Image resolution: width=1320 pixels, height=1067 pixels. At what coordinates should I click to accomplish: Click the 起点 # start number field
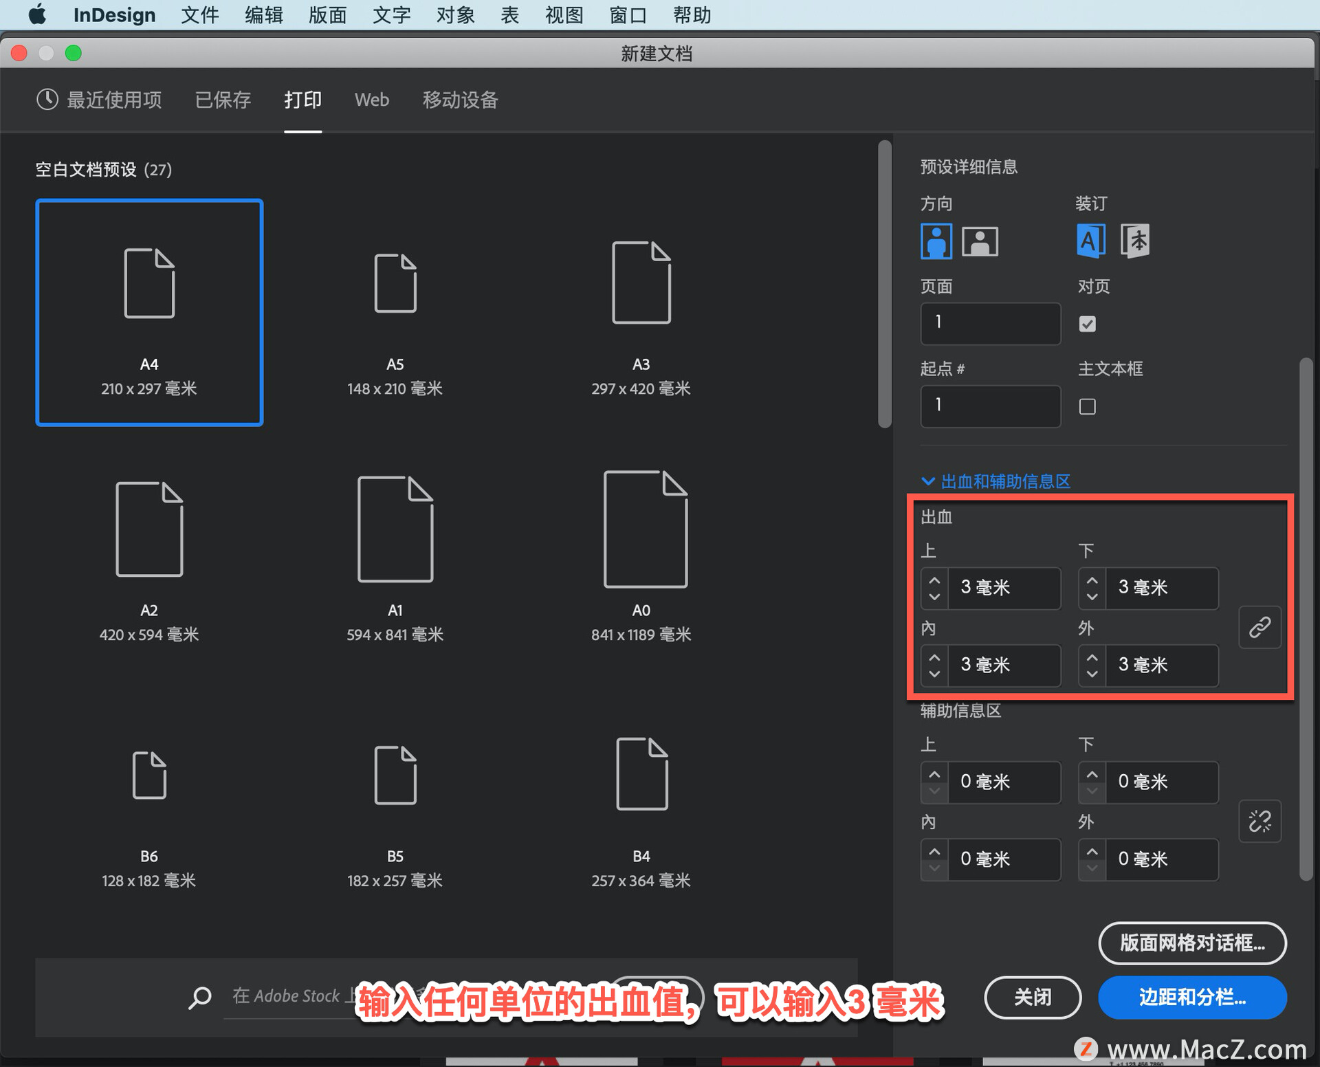[991, 406]
